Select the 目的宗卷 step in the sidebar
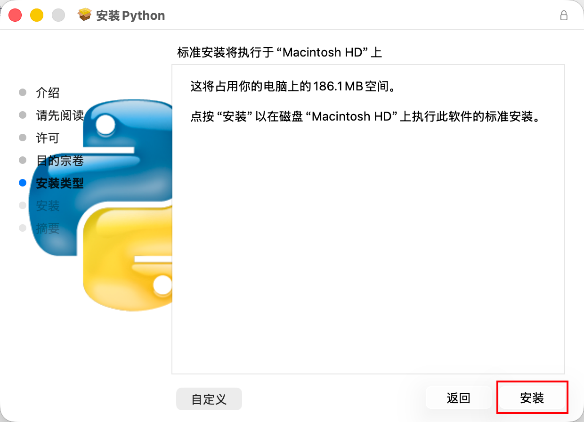This screenshot has width=584, height=422. click(60, 161)
